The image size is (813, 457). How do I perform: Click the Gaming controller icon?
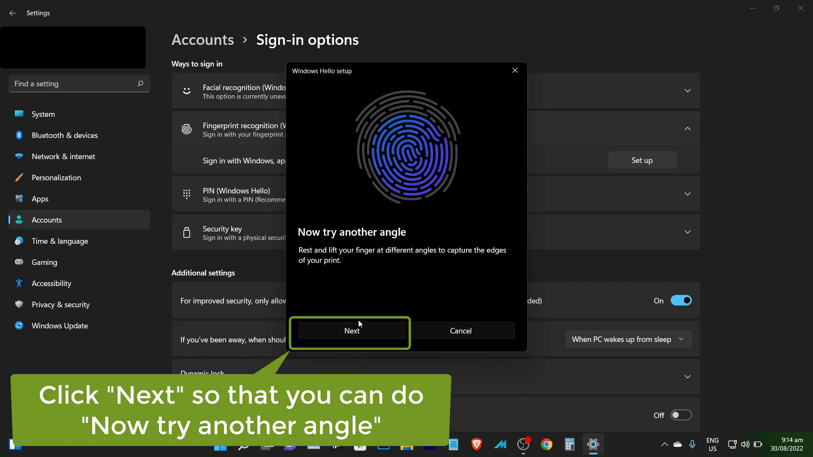(x=19, y=262)
